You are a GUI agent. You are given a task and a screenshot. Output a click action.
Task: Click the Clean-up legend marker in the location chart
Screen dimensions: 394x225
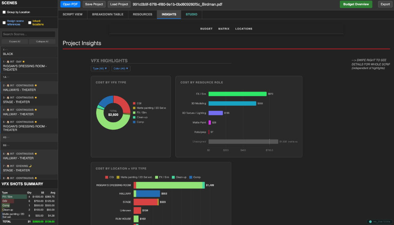(173, 177)
